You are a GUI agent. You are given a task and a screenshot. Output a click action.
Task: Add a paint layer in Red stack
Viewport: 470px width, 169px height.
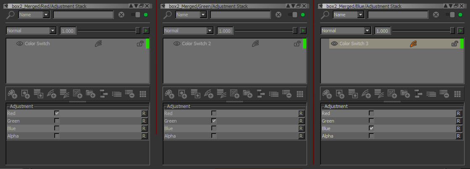point(13,94)
